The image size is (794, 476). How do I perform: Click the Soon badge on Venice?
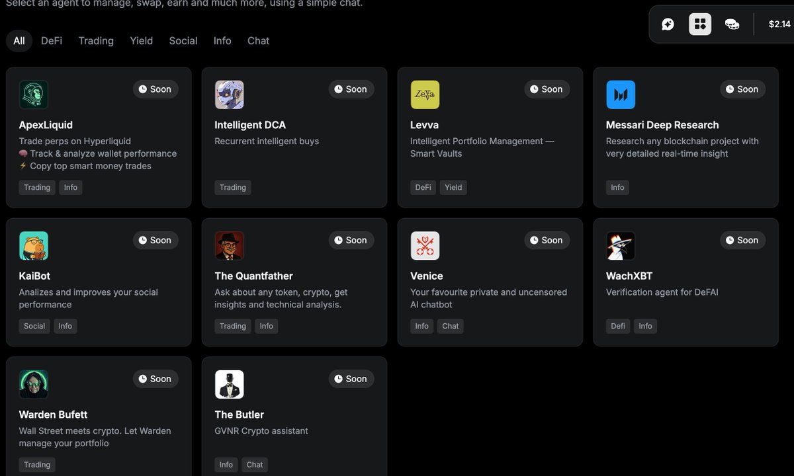547,241
